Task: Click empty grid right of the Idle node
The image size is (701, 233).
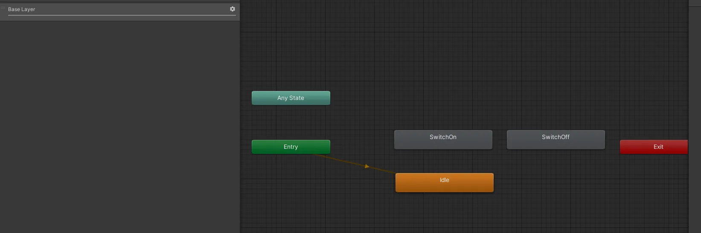Action: tap(555, 183)
